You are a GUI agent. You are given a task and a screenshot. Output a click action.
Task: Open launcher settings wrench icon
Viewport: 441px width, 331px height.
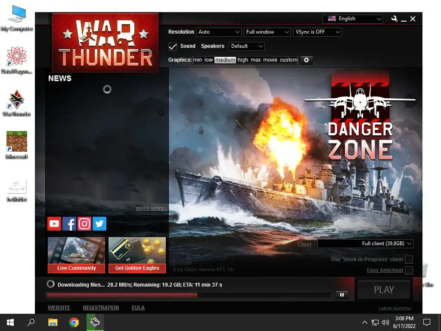[394, 19]
